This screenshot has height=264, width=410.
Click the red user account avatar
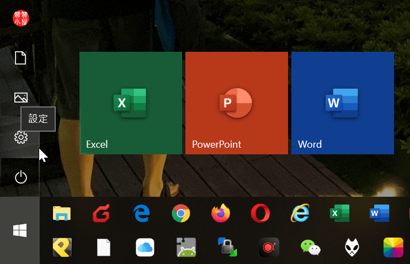tap(21, 18)
